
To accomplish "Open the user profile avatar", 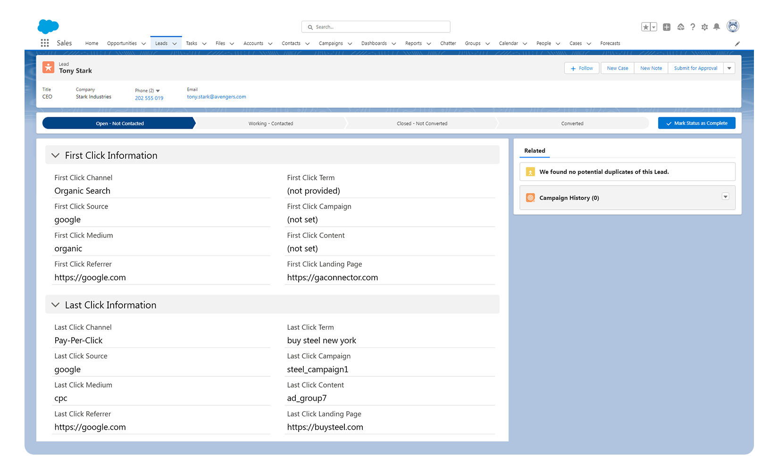I will click(733, 26).
